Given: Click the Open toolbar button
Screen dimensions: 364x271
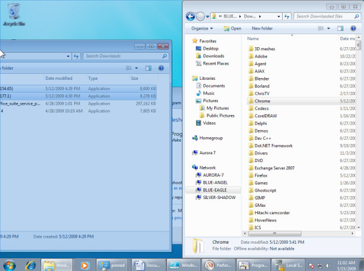Looking at the screenshot, I should click(x=232, y=28).
